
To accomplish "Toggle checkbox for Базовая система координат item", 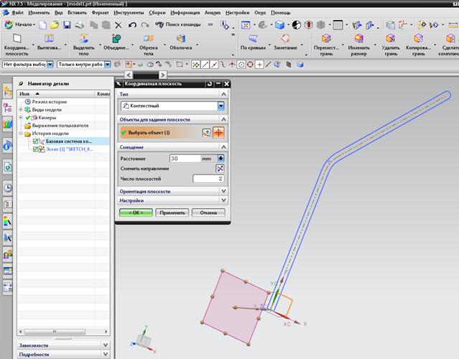I will click(x=35, y=141).
